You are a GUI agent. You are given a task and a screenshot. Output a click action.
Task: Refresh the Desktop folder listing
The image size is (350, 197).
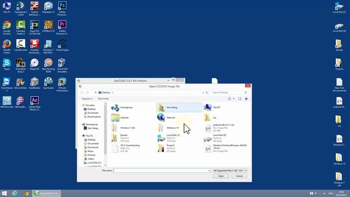207,92
